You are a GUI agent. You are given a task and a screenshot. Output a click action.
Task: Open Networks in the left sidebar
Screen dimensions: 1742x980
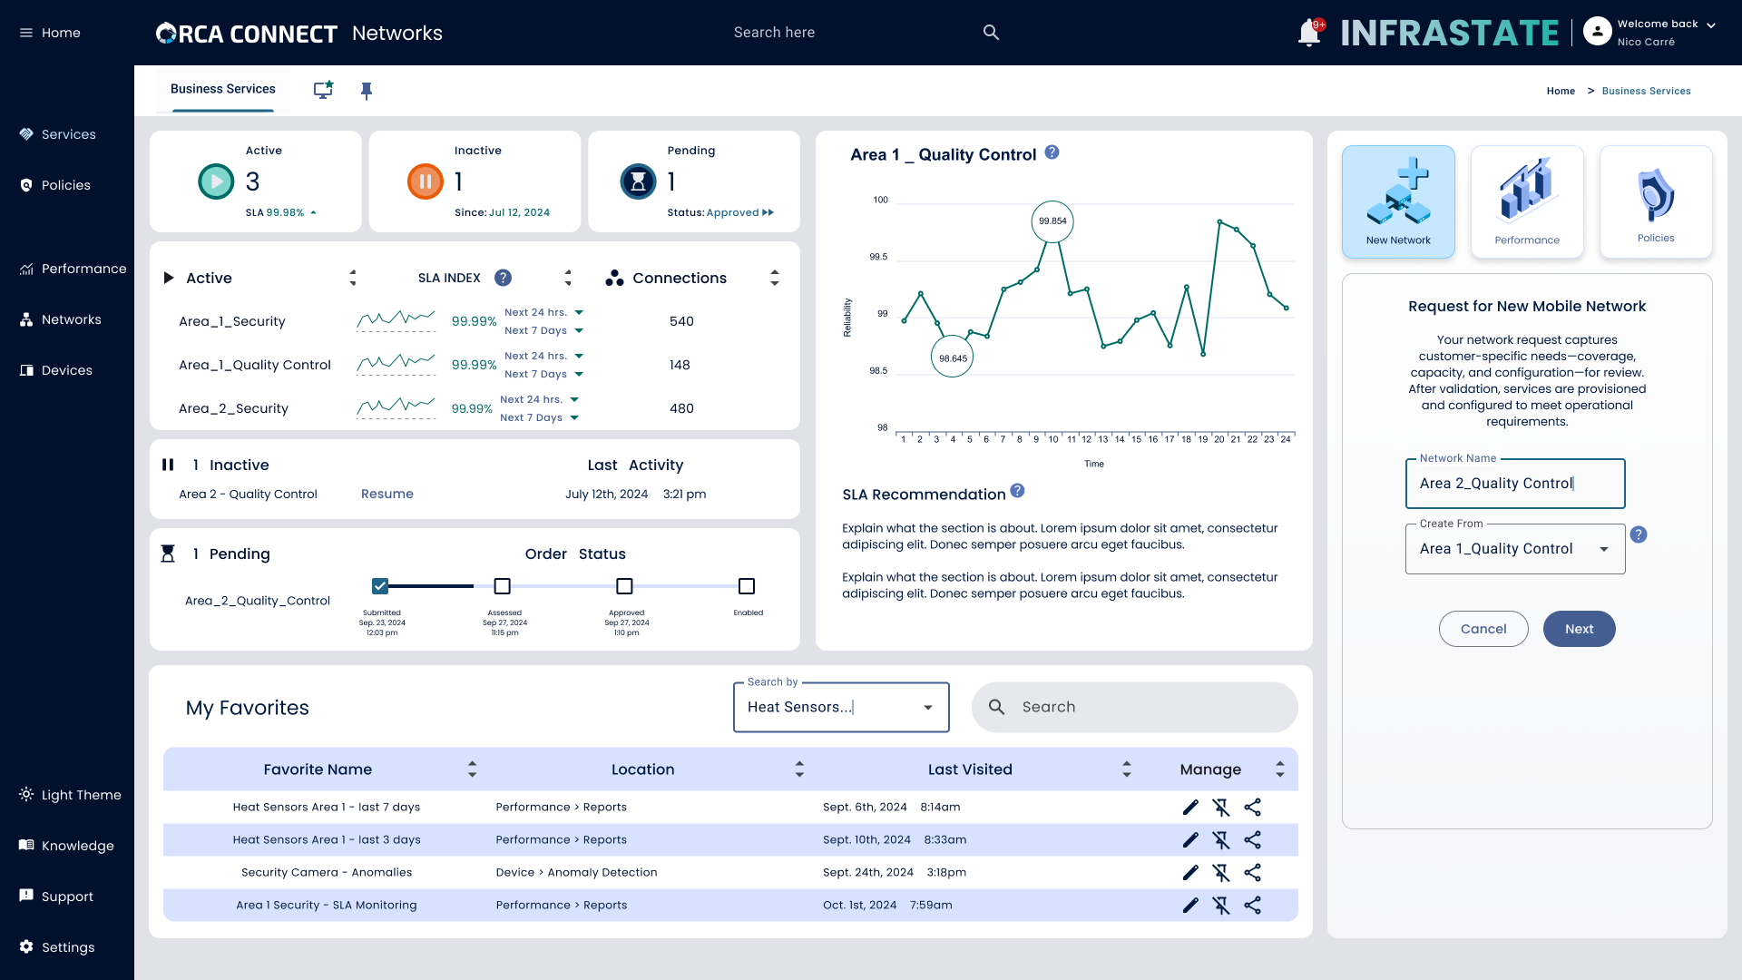[71, 319]
